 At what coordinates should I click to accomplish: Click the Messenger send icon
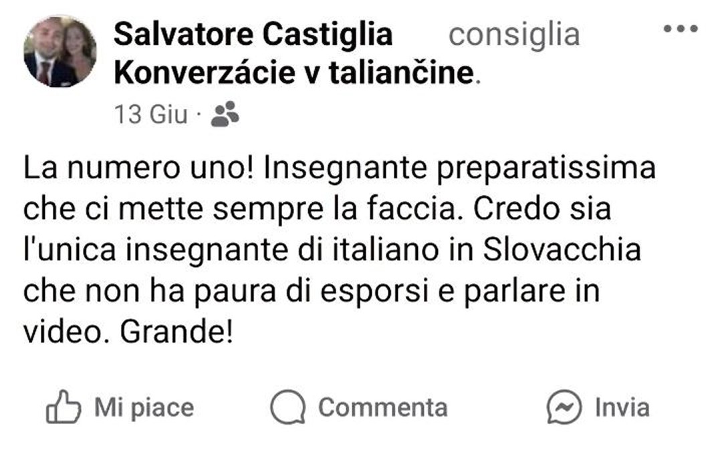tap(564, 407)
